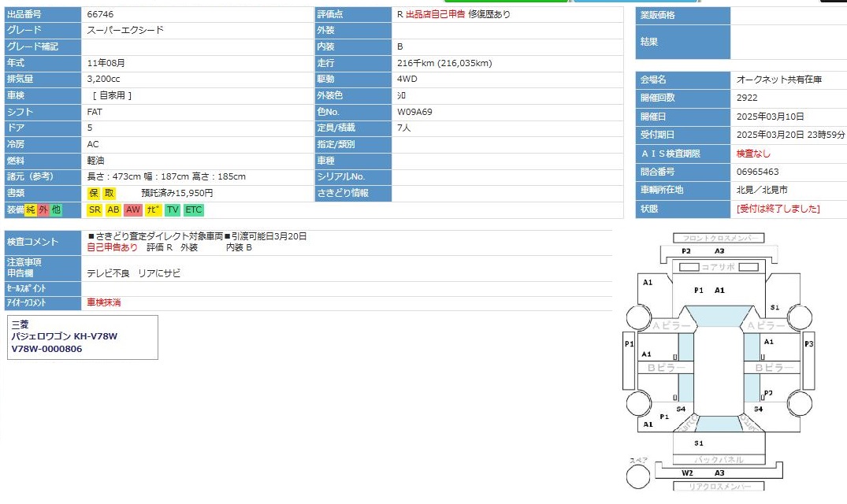The height and width of the screenshot is (504, 847).
Task: Select the red 外 legend marker
Action: [43, 210]
